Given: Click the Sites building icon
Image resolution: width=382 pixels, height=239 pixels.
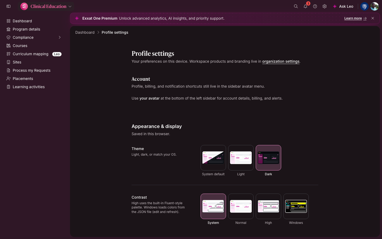Looking at the screenshot, I should pyautogui.click(x=8, y=62).
